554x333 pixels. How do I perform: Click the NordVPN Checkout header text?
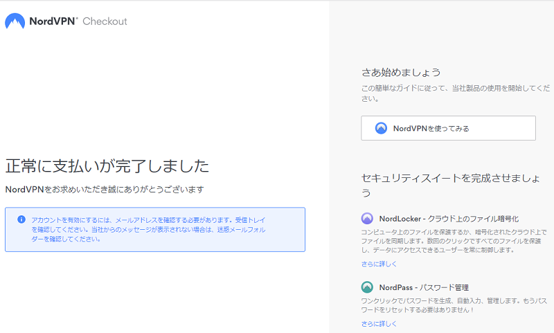tap(78, 21)
